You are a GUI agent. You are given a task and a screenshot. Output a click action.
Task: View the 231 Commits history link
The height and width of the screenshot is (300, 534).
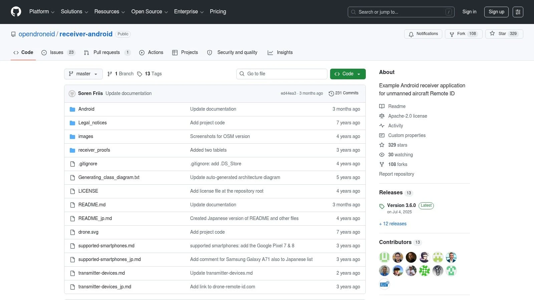[x=344, y=93]
